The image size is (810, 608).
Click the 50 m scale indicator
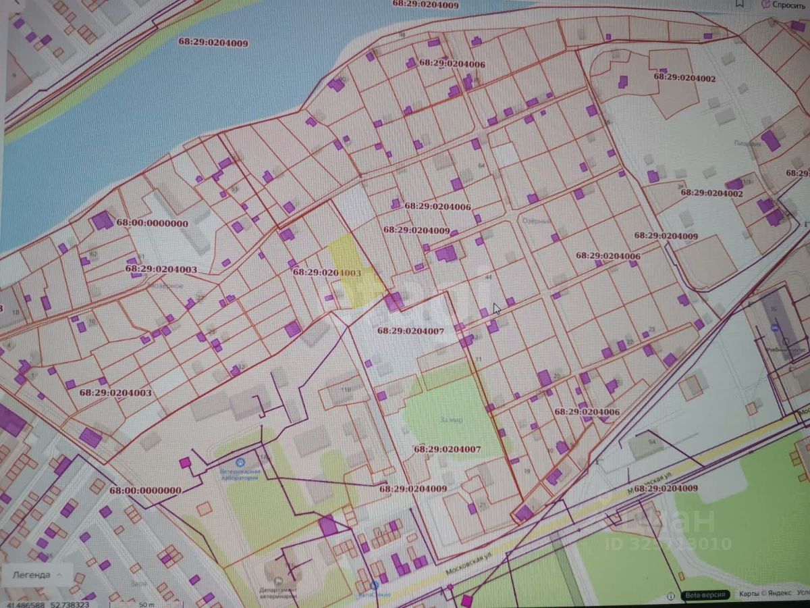145,605
